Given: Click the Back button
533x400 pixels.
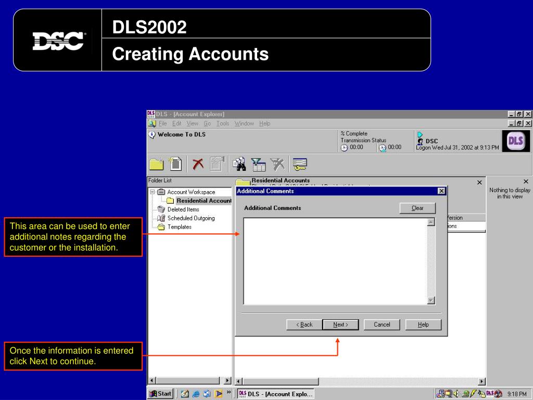Looking at the screenshot, I should coord(304,324).
